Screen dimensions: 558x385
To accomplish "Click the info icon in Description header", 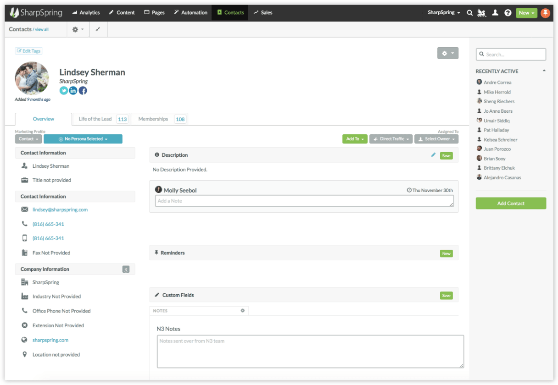I will point(157,155).
